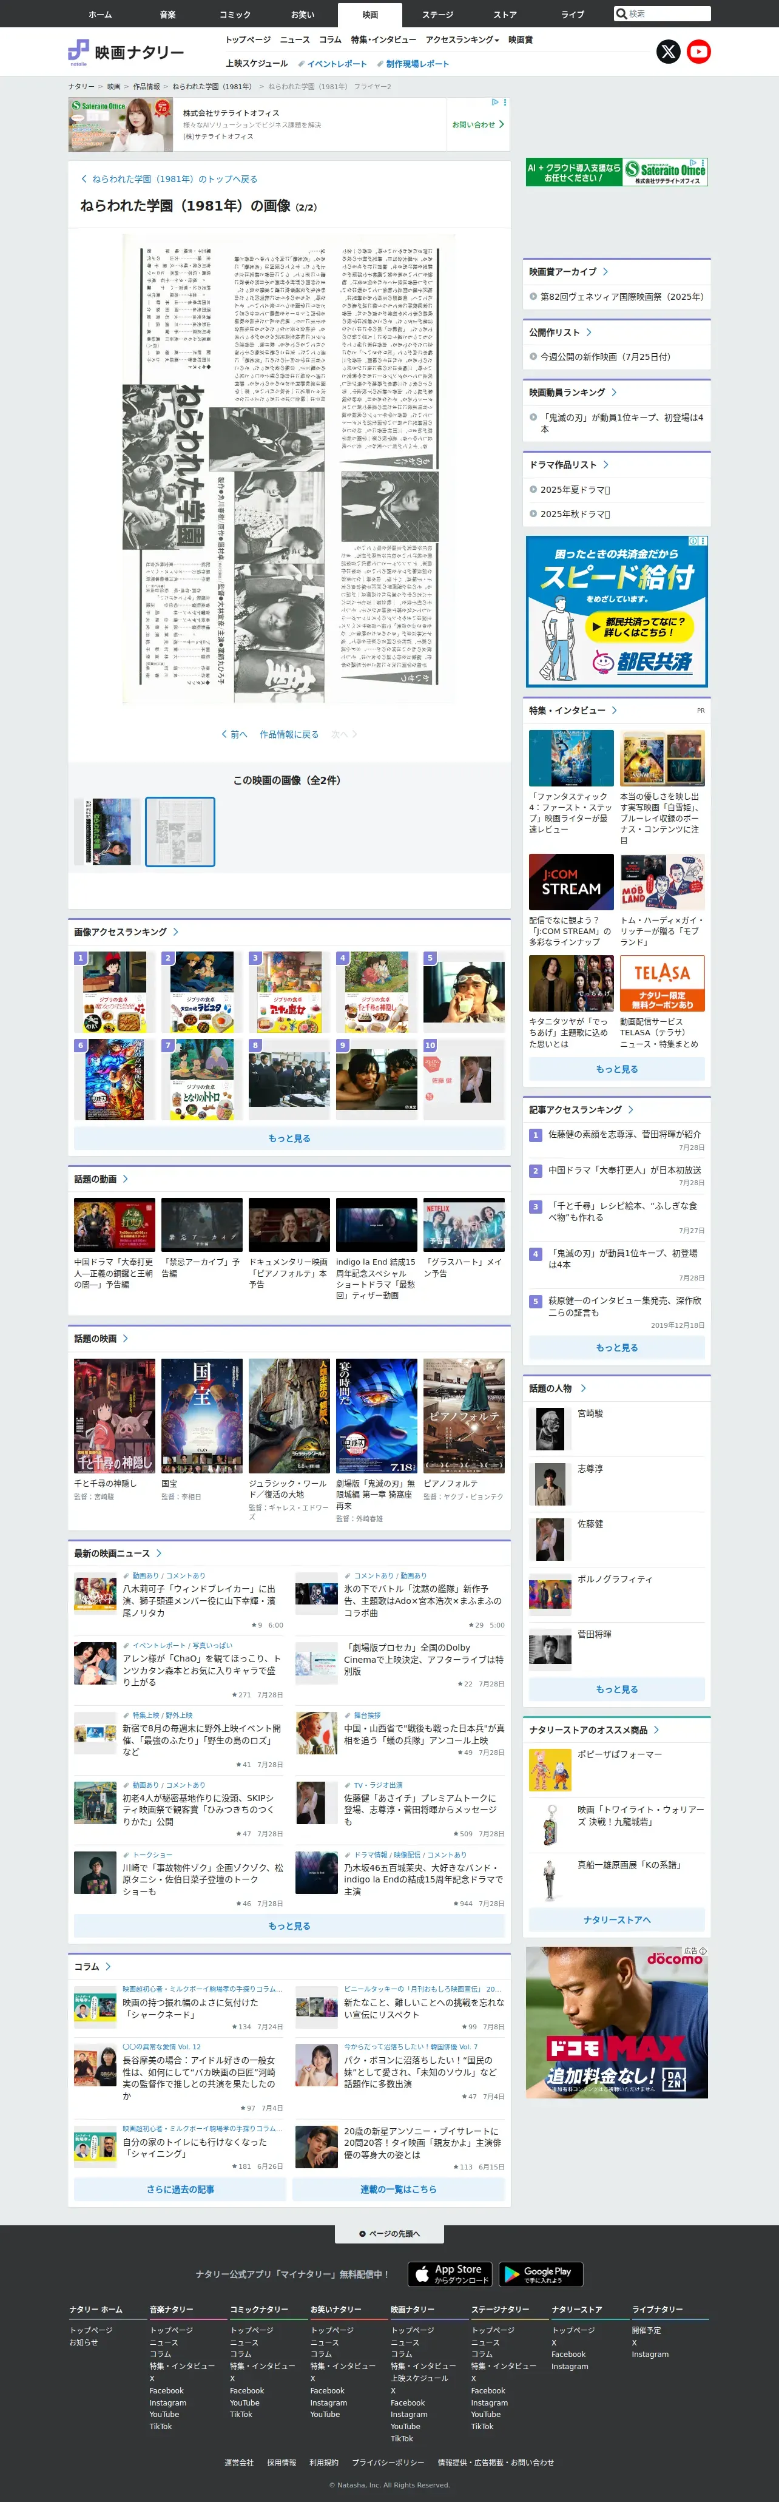779x2502 pixels.
Task: Open 国宝 movie poster
Action: coord(202,1416)
